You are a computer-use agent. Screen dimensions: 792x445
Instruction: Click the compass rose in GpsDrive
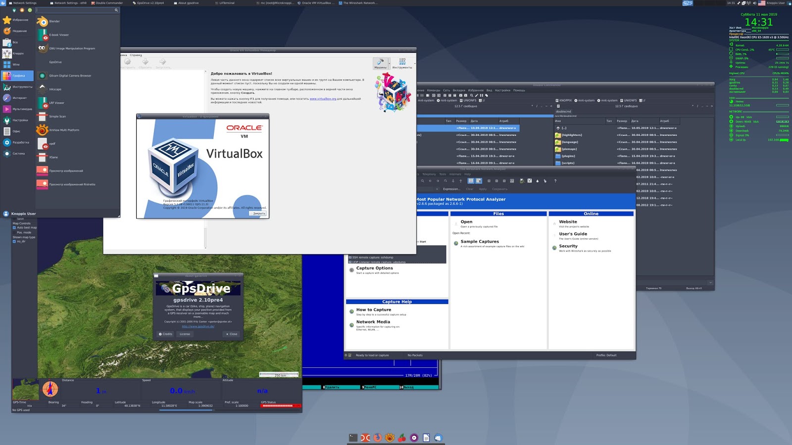click(50, 389)
